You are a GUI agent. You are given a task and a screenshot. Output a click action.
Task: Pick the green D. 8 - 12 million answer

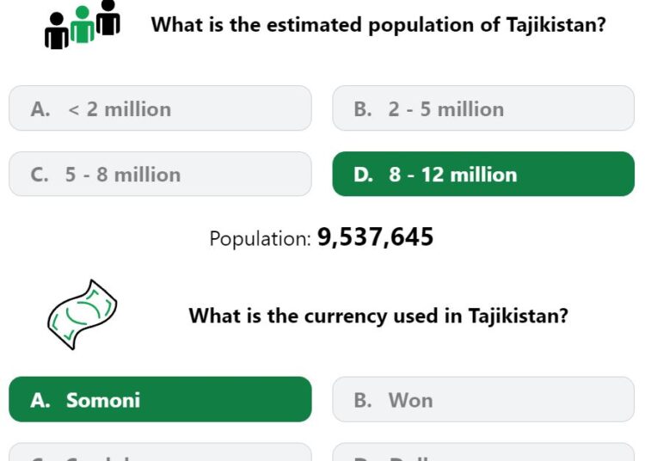click(483, 174)
